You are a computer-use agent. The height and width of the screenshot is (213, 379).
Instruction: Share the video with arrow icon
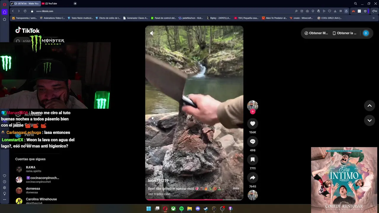pos(253,178)
